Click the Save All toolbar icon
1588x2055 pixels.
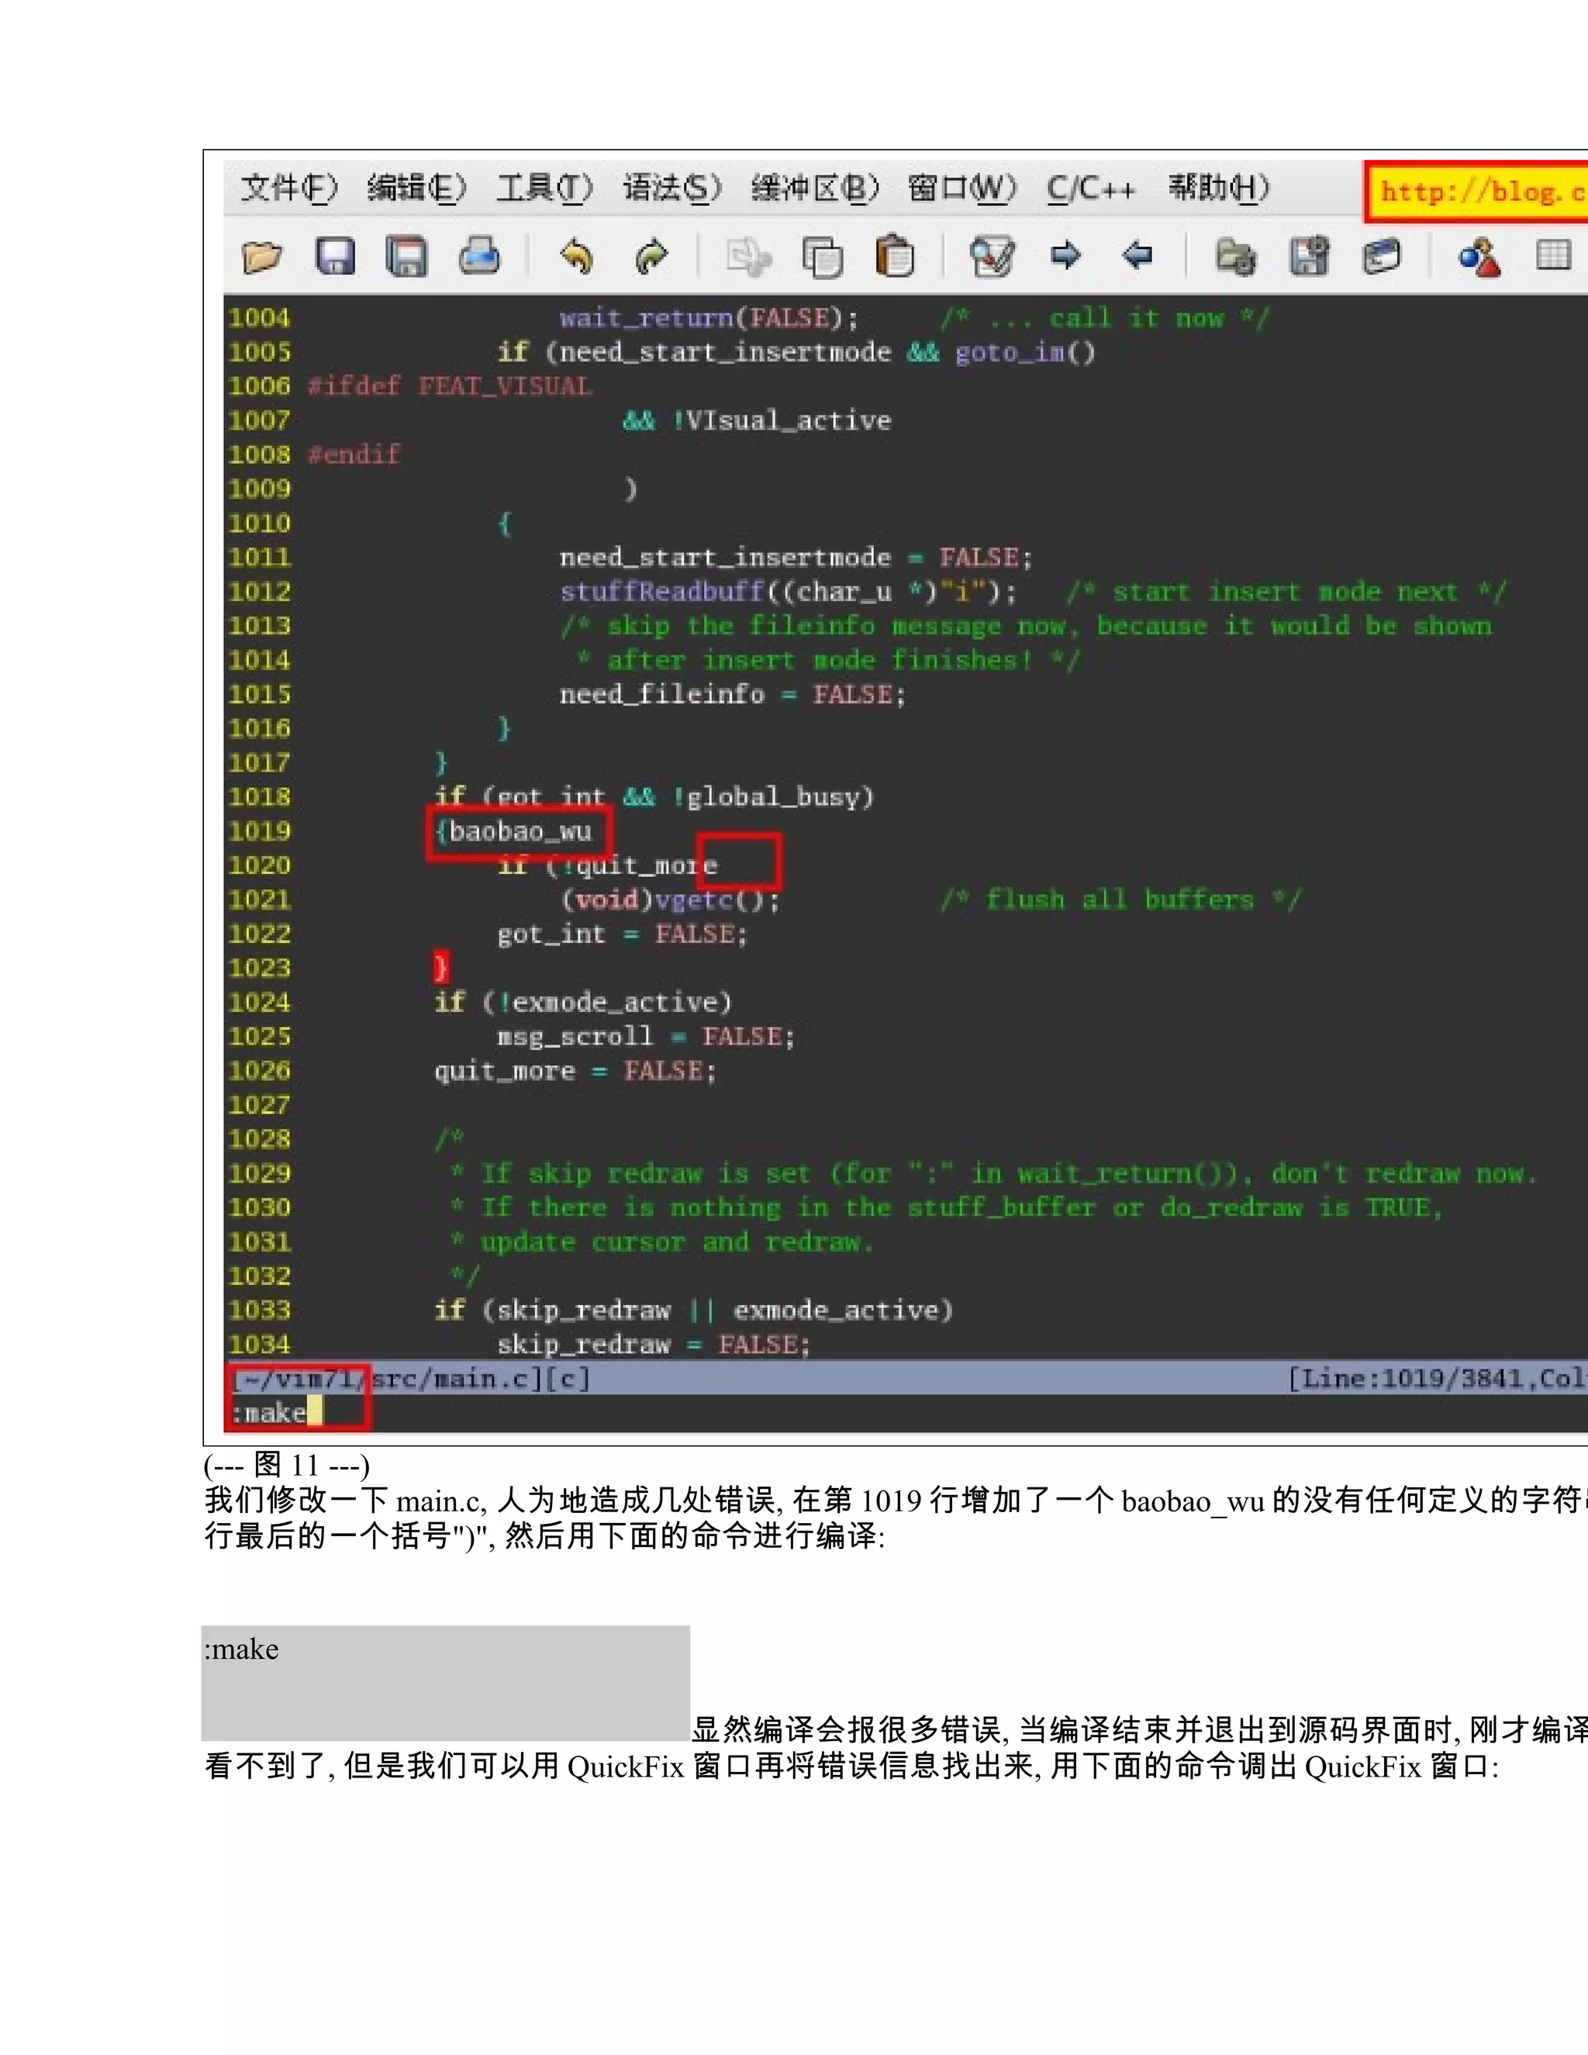[406, 256]
